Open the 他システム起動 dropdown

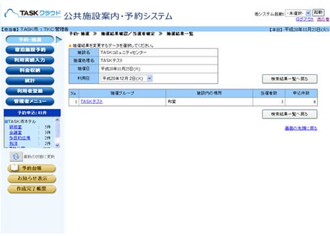[x=298, y=13]
